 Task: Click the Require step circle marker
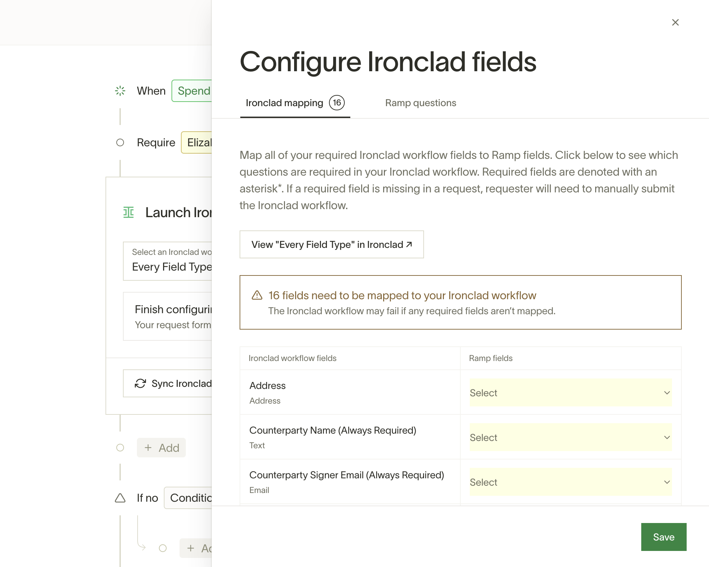click(120, 142)
